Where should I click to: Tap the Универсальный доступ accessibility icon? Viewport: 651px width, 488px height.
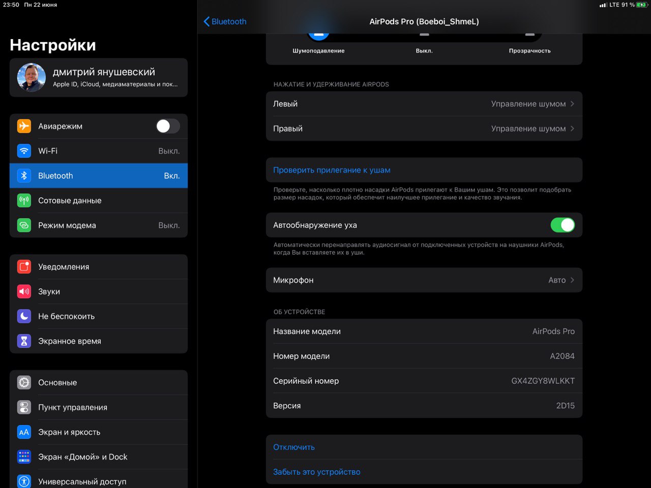[x=24, y=481]
